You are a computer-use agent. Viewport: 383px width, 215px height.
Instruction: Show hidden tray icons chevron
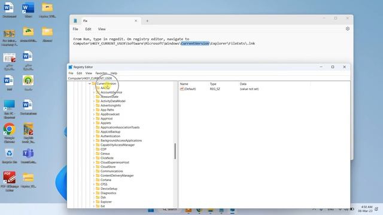coord(314,210)
